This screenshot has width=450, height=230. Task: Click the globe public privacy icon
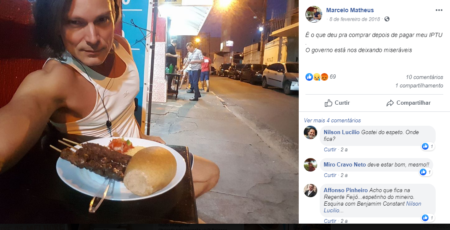387,19
